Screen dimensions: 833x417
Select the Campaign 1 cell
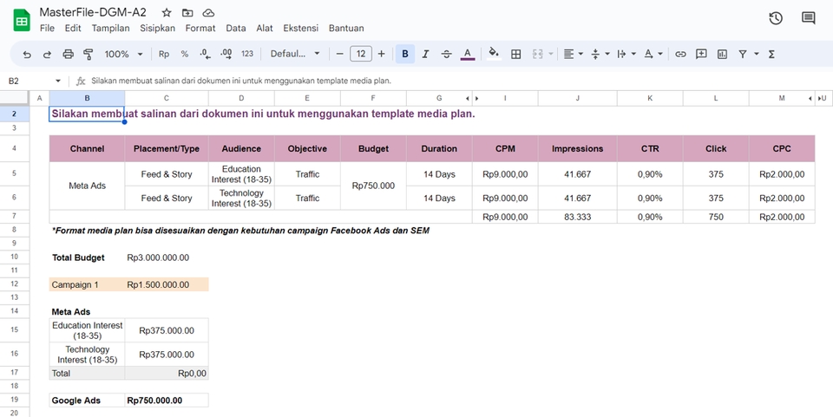(x=87, y=285)
